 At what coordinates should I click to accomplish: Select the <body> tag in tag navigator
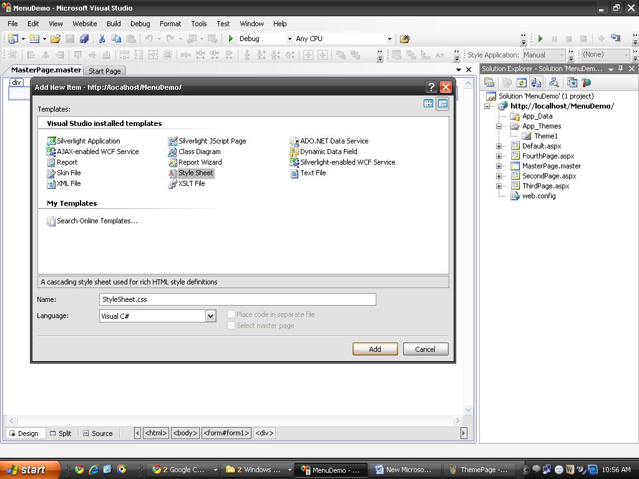(185, 433)
